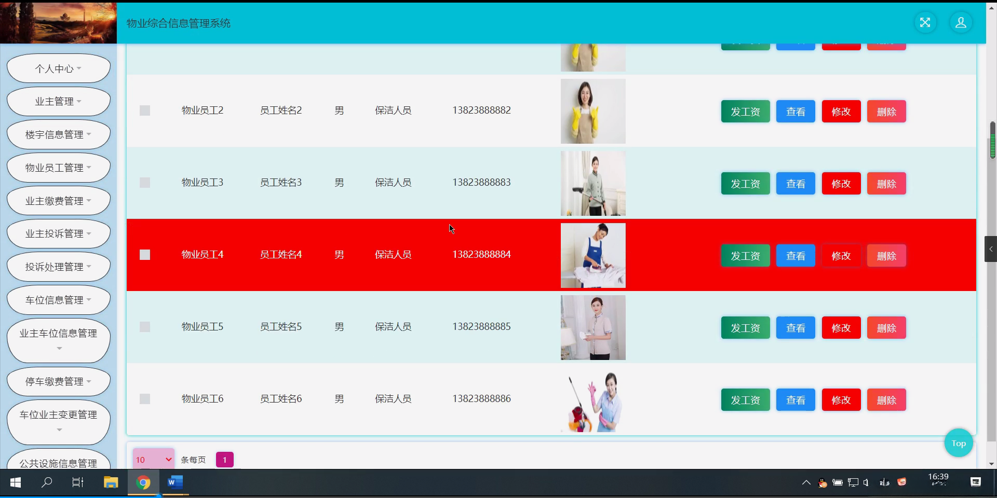Check the checkbox for 物业员工2 row
Screen dimensions: 997x498
pos(145,110)
